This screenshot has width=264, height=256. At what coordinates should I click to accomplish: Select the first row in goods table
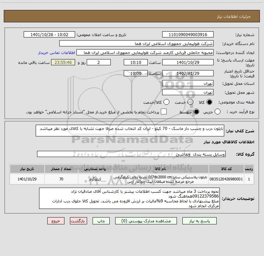[132, 179]
